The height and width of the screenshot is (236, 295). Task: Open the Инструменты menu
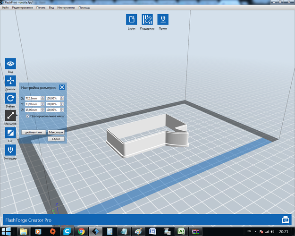[66, 8]
